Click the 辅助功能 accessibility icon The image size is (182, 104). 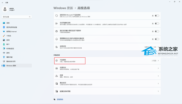coord(4,57)
